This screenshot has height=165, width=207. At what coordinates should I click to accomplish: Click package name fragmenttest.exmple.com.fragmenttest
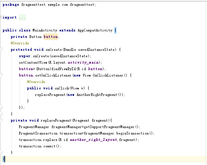pyautogui.click(x=58, y=5)
